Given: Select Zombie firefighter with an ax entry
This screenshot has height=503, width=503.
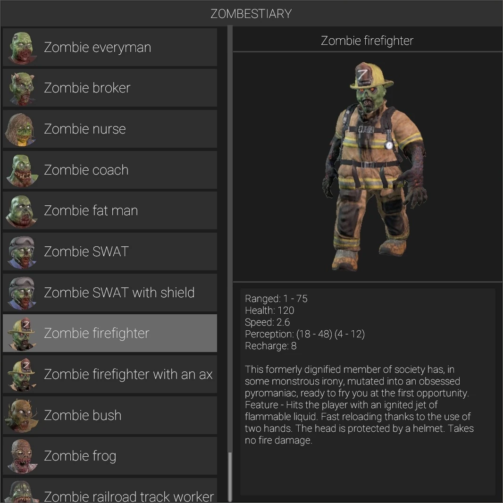Looking at the screenshot, I should (x=110, y=374).
